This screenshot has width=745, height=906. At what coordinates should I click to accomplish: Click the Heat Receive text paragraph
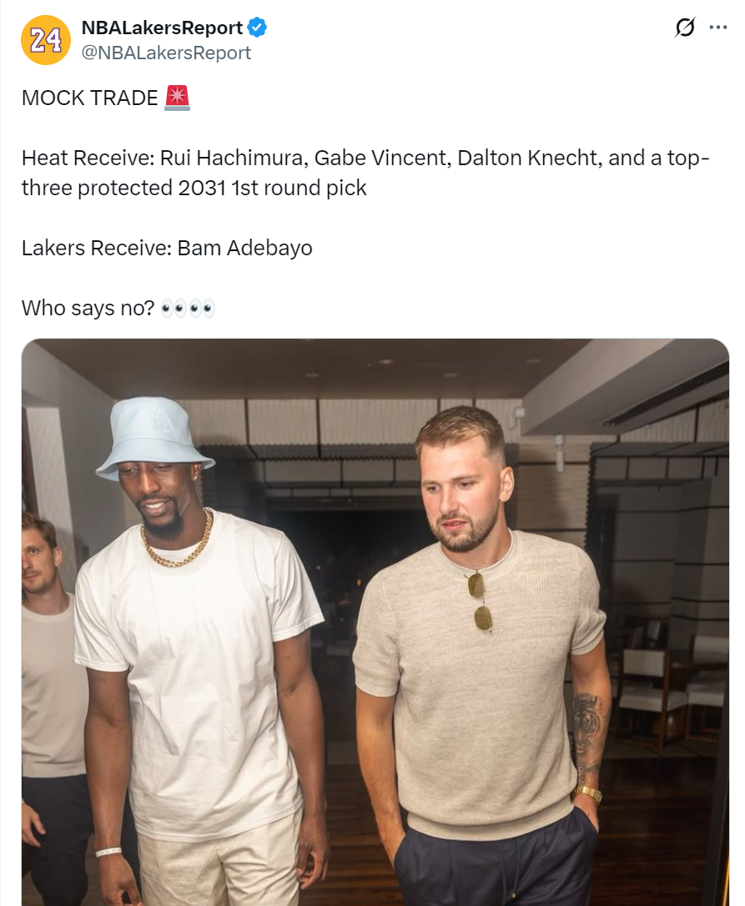click(365, 173)
